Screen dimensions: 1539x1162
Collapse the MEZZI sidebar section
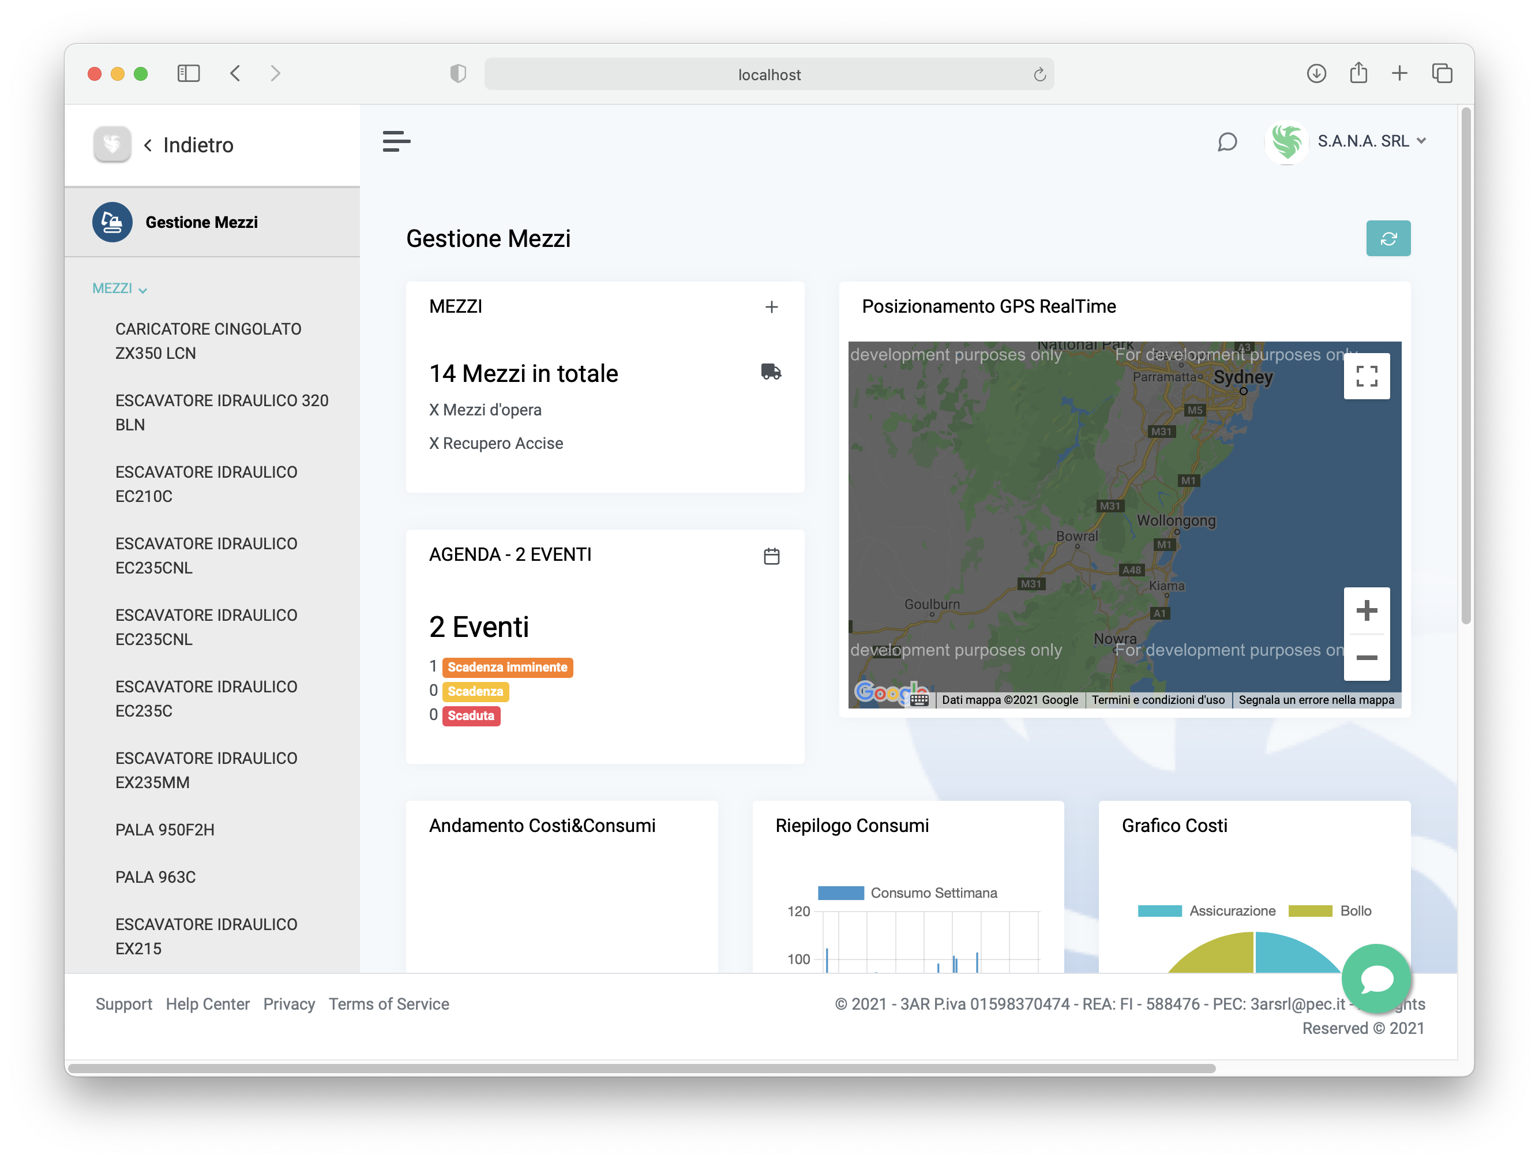[119, 288]
